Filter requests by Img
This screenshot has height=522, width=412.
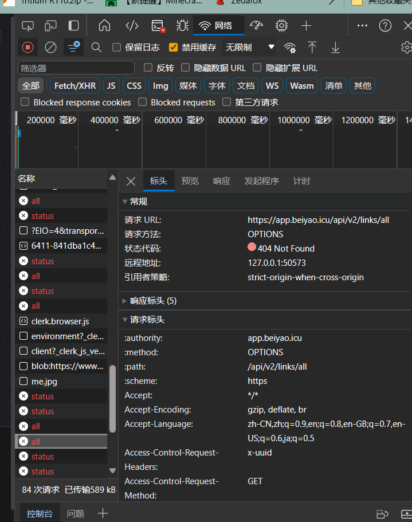160,85
